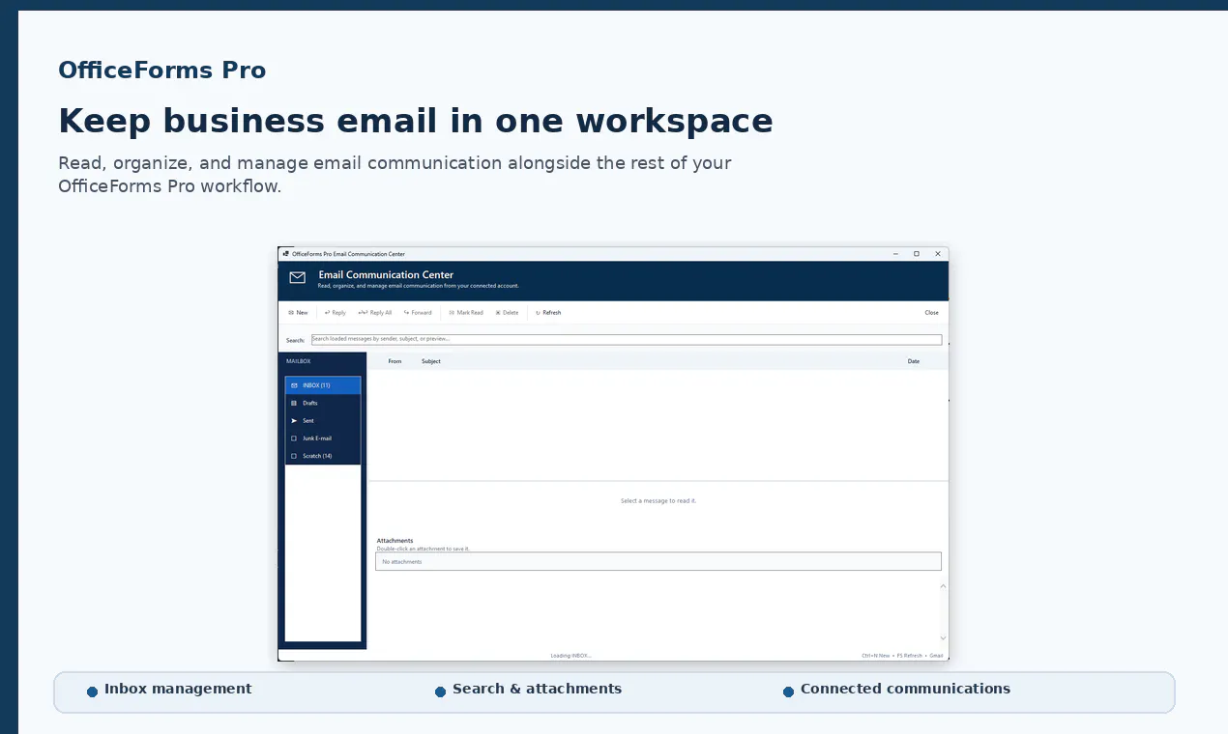Open the Scratch (14) folder

(323, 456)
